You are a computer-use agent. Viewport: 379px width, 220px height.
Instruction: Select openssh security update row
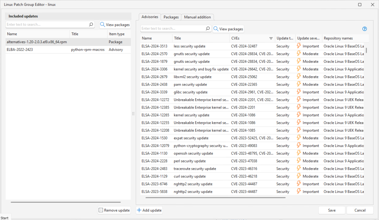[252, 153]
